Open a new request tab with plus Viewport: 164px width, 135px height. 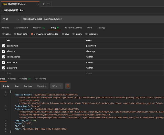click(44, 4)
